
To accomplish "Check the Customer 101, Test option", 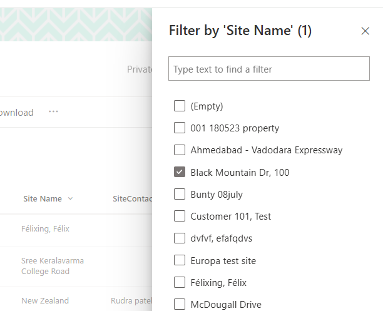I will pos(180,217).
